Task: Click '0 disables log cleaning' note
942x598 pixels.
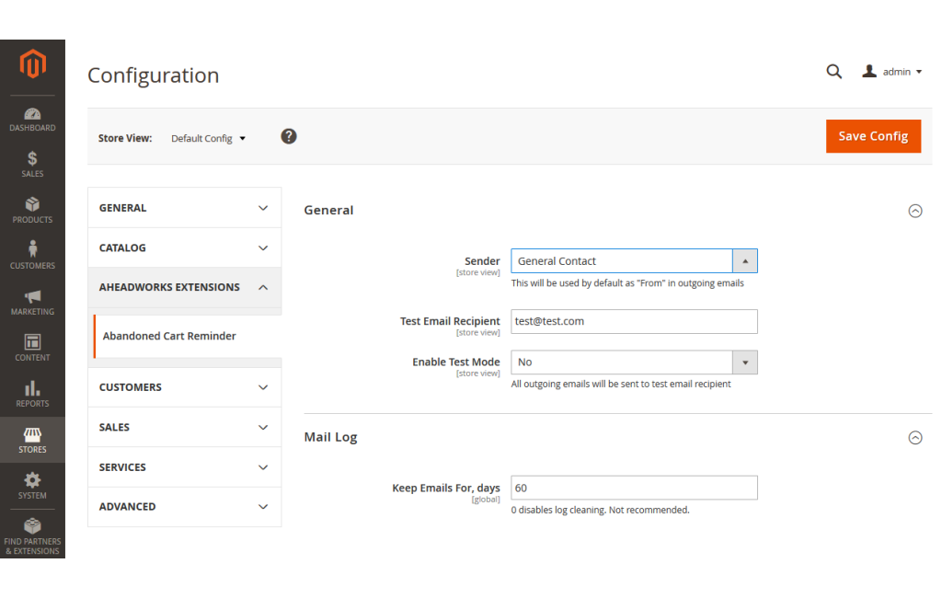Action: coord(600,510)
